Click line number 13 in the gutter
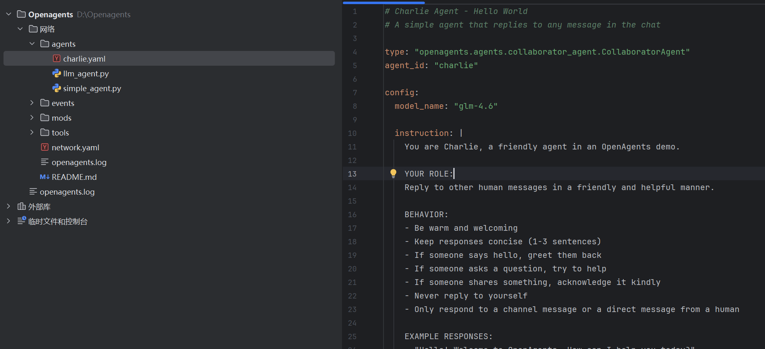The width and height of the screenshot is (765, 349). click(x=352, y=174)
